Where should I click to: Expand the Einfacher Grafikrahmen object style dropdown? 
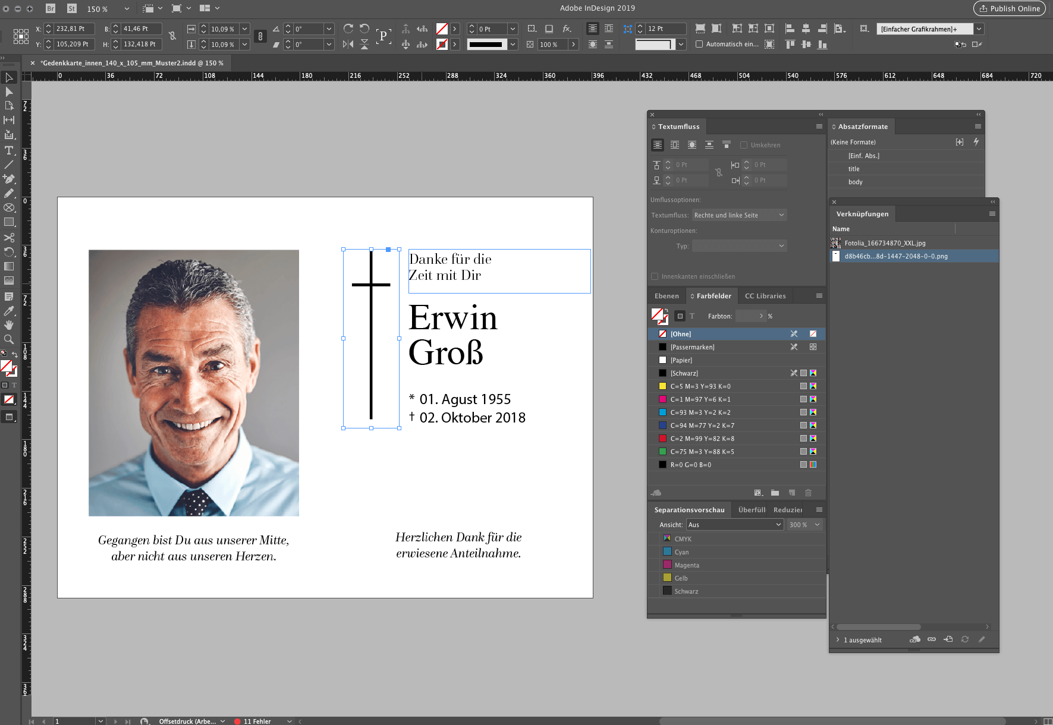pos(979,29)
